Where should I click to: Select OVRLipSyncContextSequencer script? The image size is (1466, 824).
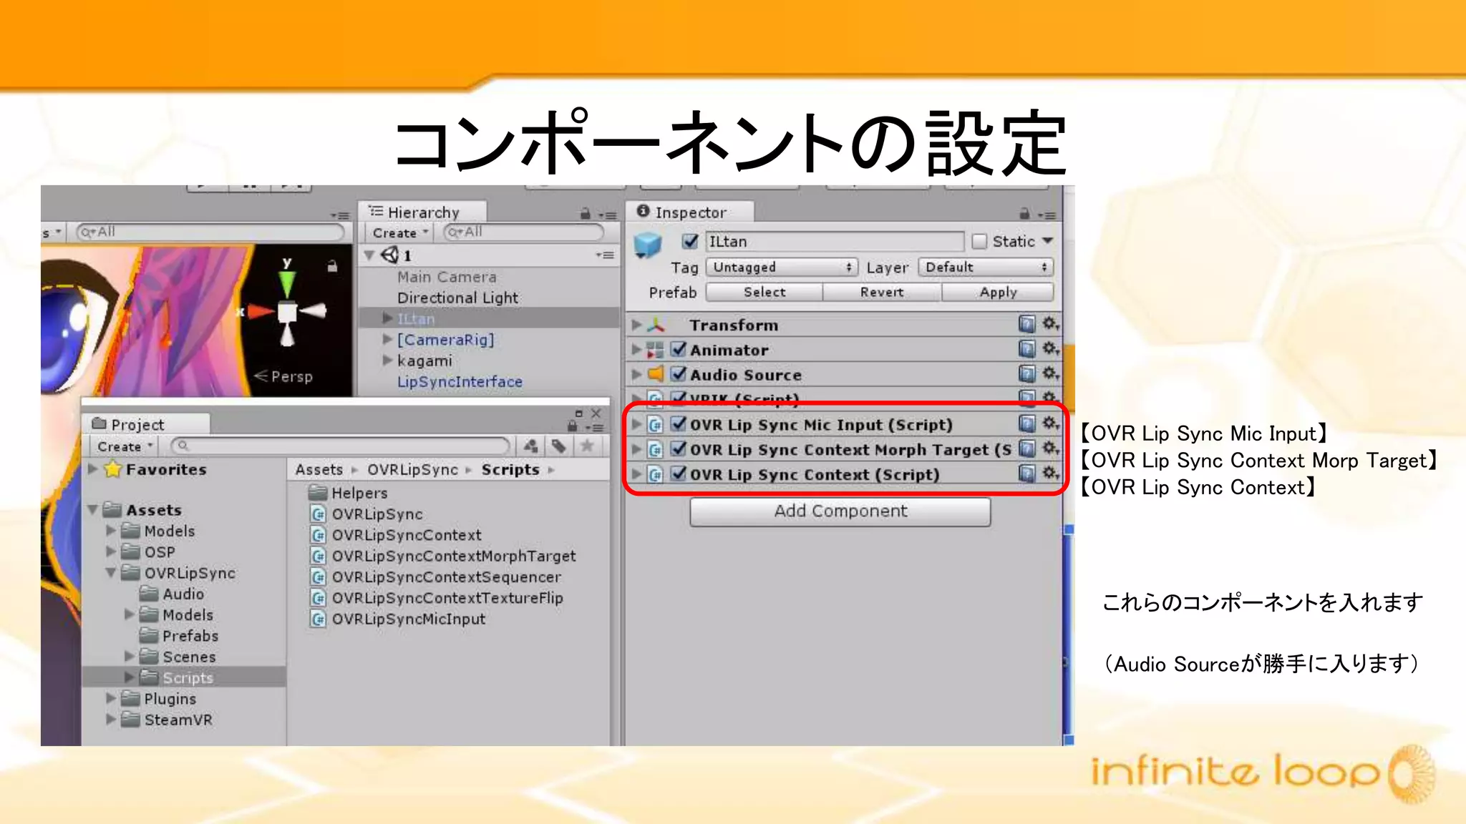point(446,577)
